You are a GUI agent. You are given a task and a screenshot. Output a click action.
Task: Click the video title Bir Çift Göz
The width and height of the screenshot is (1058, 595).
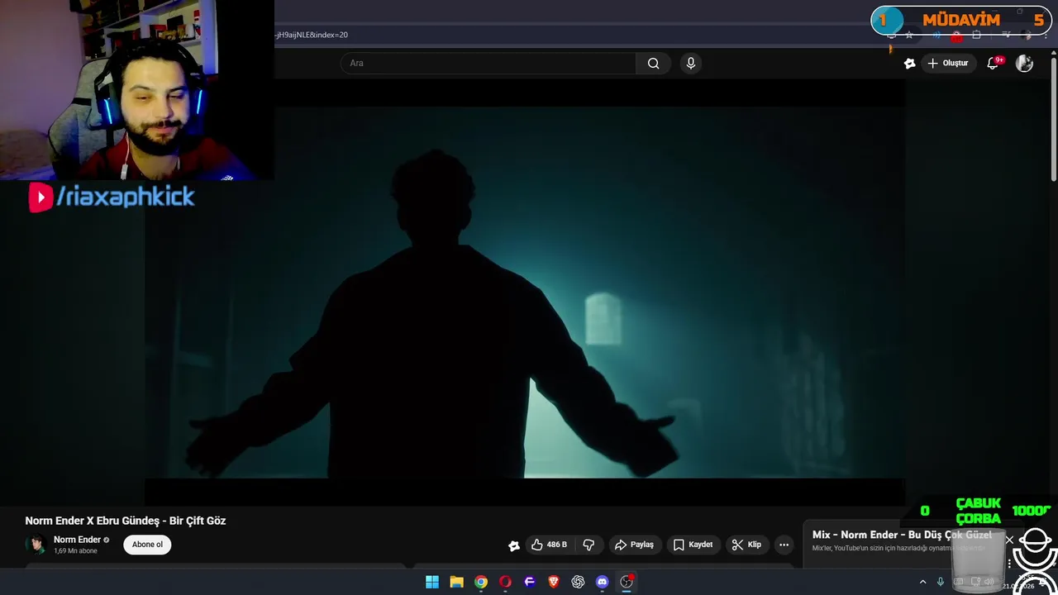126,521
